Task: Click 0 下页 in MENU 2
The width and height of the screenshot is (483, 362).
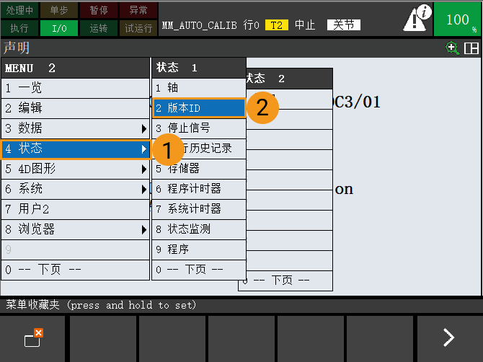Action: [x=75, y=270]
